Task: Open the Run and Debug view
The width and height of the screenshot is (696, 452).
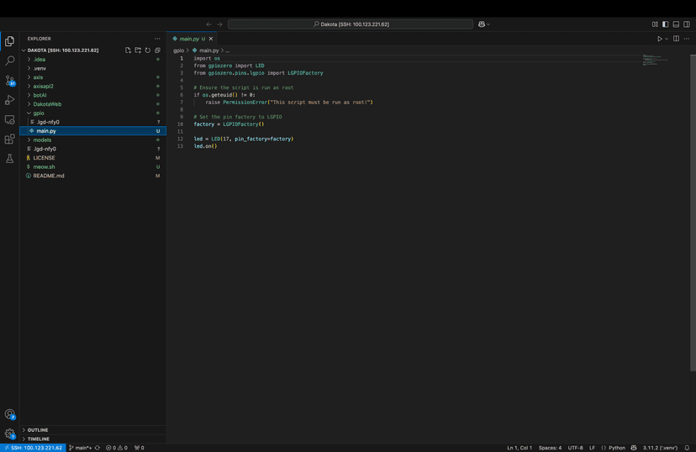Action: pos(10,100)
